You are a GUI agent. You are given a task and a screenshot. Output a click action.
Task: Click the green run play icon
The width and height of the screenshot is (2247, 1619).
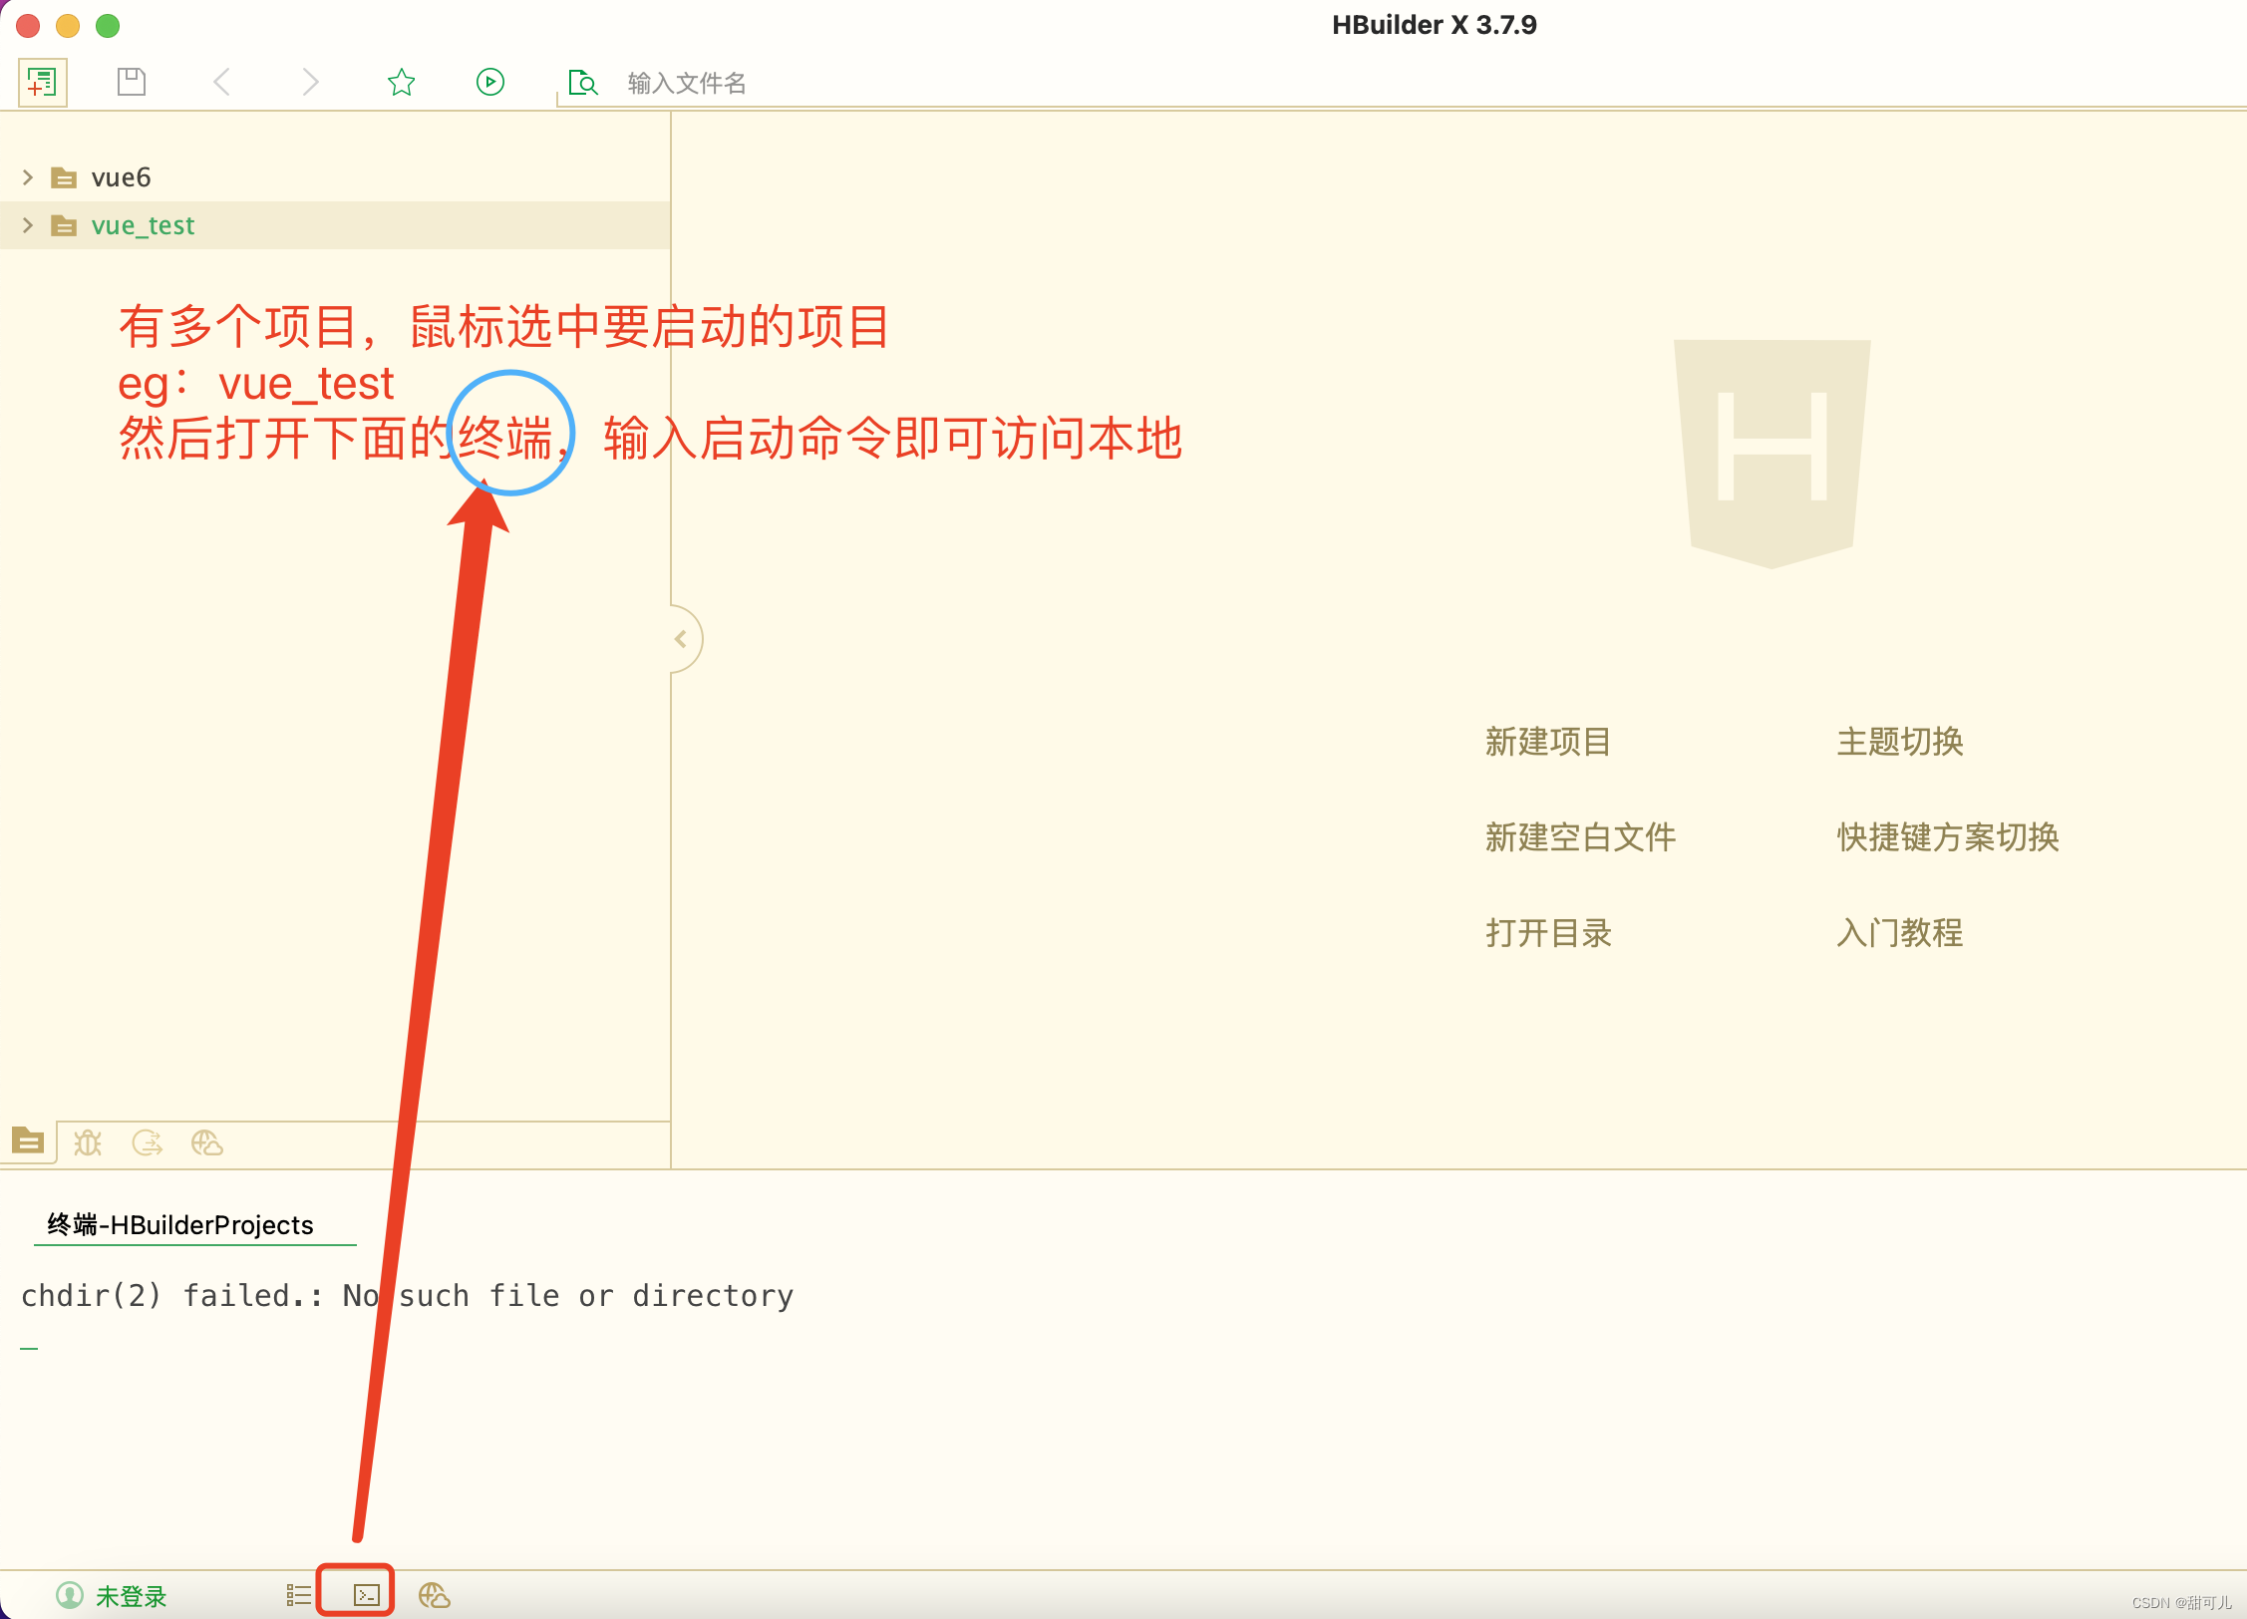tap(490, 82)
